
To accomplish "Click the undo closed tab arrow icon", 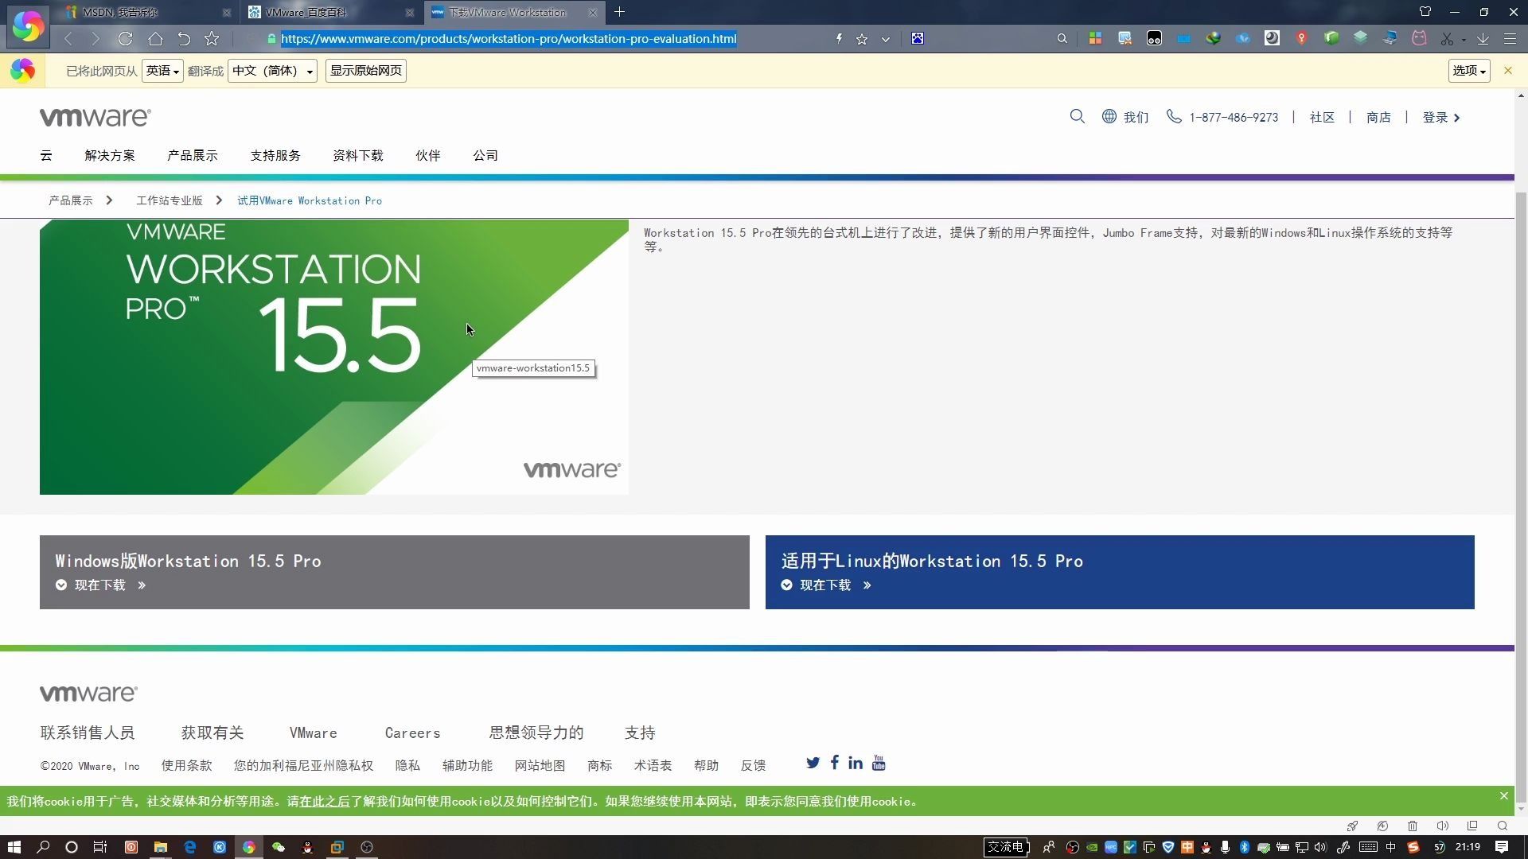I will pyautogui.click(x=184, y=39).
